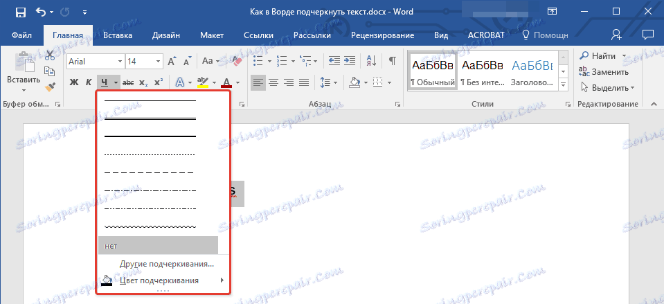Toggle italic К formatting
Image resolution: width=664 pixels, height=304 pixels.
coord(89,82)
